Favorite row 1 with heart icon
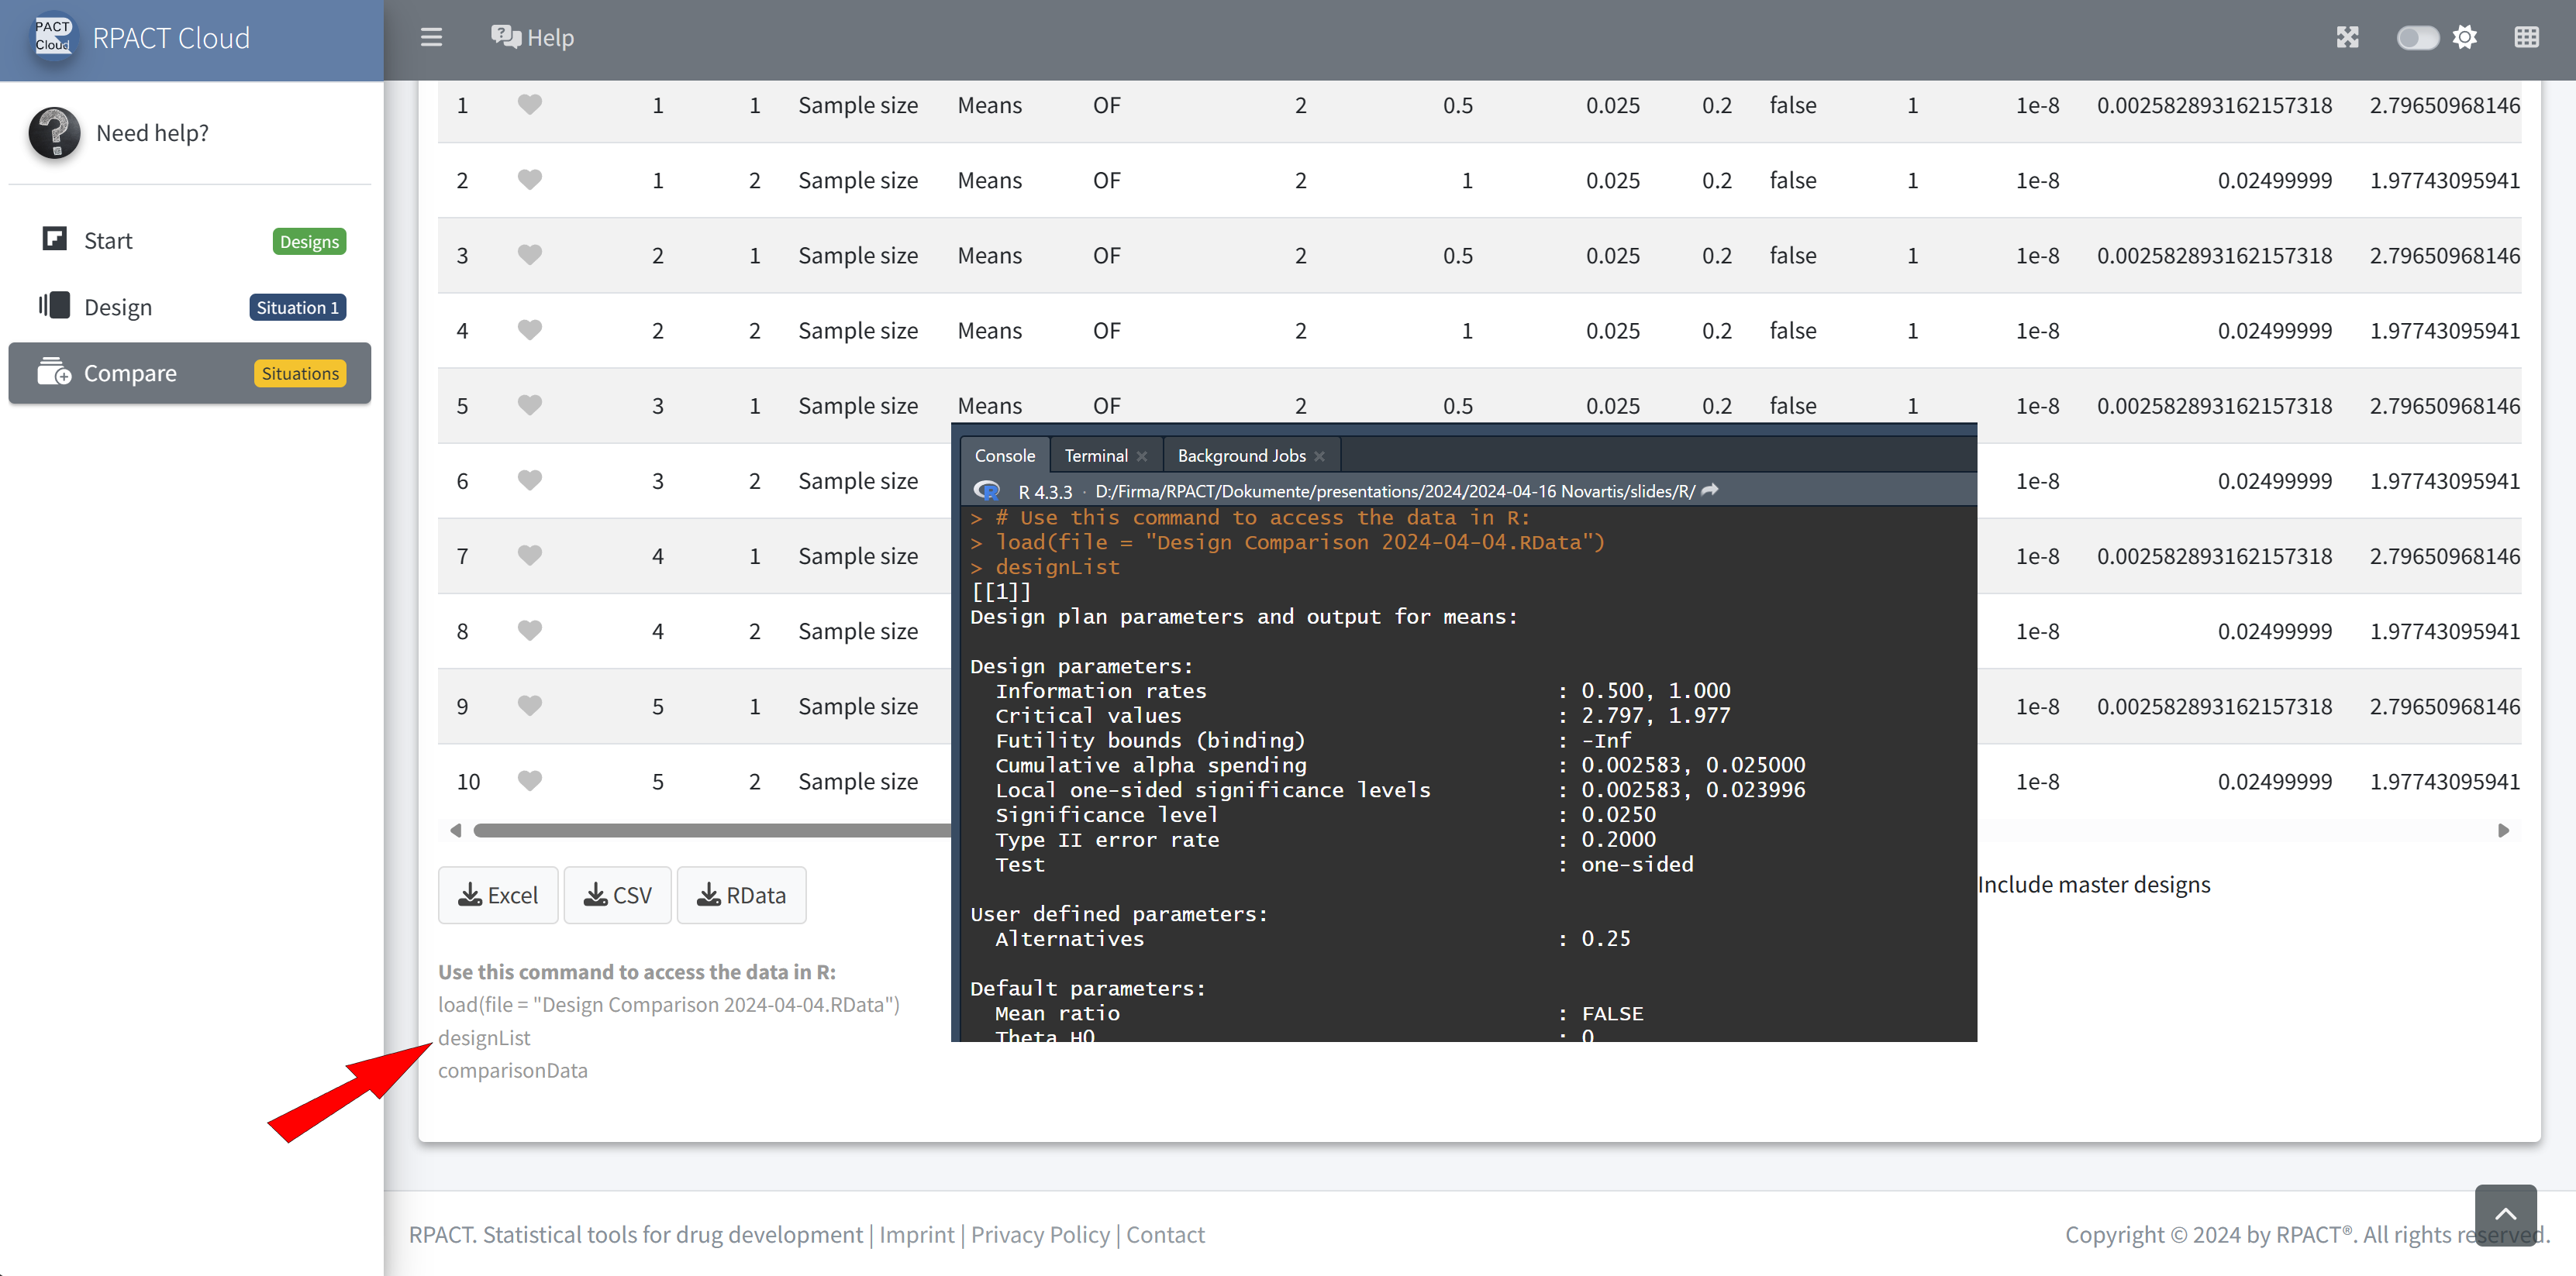 [x=530, y=105]
